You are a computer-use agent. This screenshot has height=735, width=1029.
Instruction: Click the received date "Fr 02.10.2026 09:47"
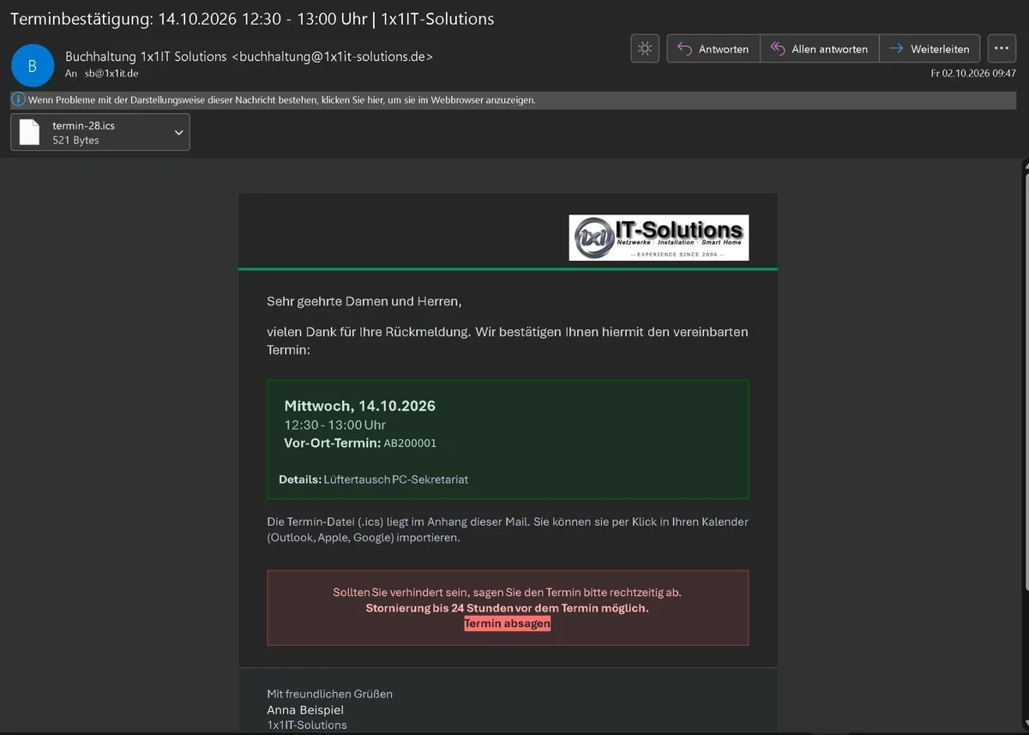tap(973, 74)
